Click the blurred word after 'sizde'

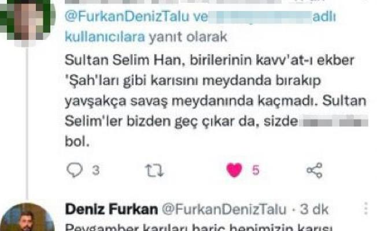334,121
